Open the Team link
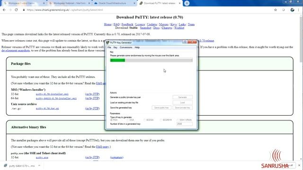 (x=191, y=24)
